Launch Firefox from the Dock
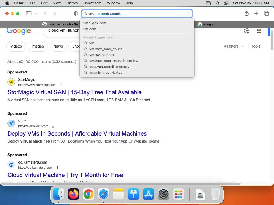The image size is (274, 205). (x=73, y=194)
